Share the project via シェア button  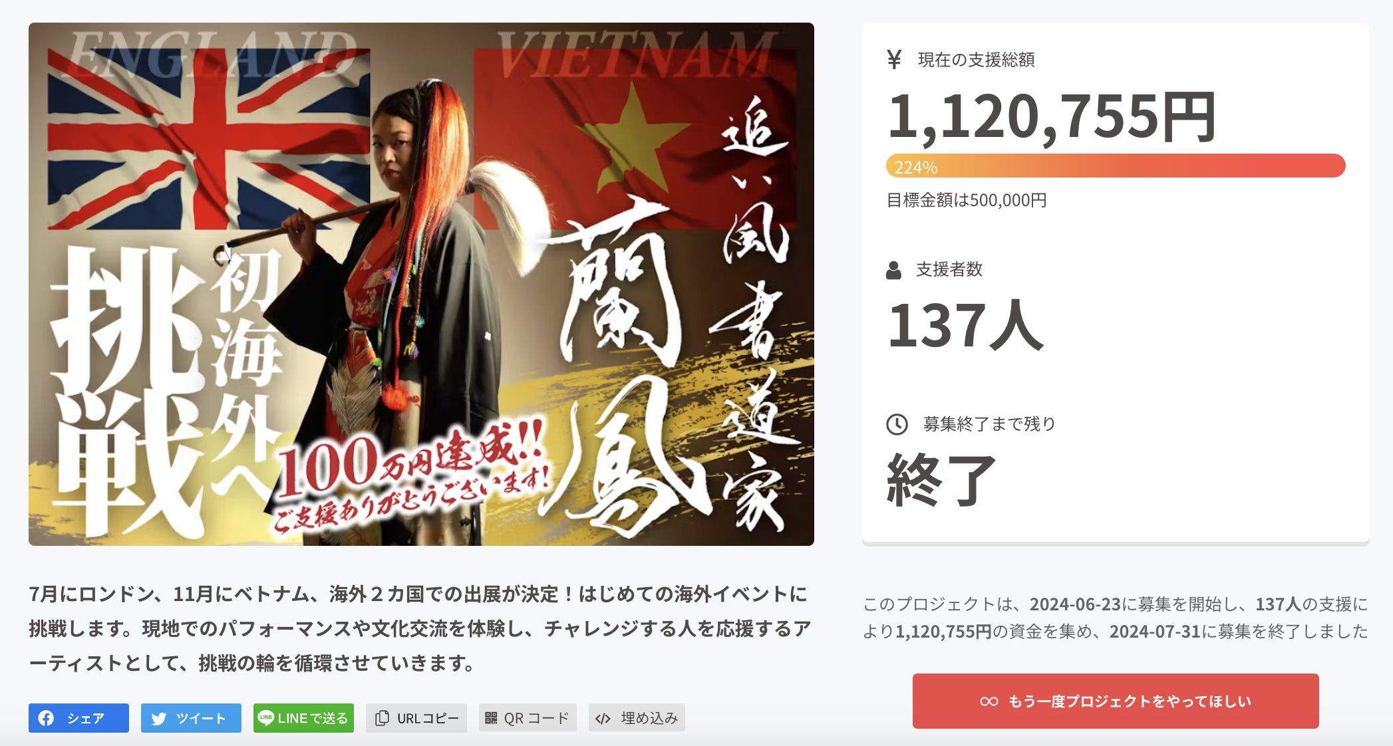coord(78,718)
